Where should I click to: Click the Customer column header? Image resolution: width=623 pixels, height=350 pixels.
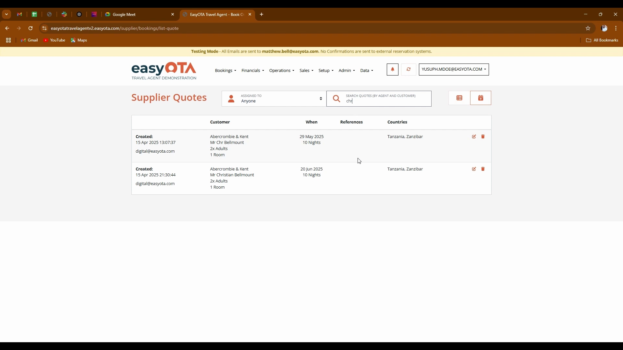[220, 122]
